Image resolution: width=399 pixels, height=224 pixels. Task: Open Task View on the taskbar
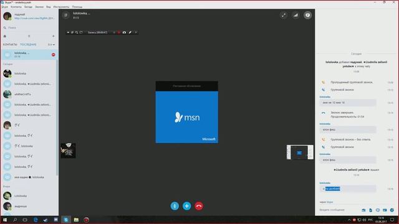click(25, 220)
